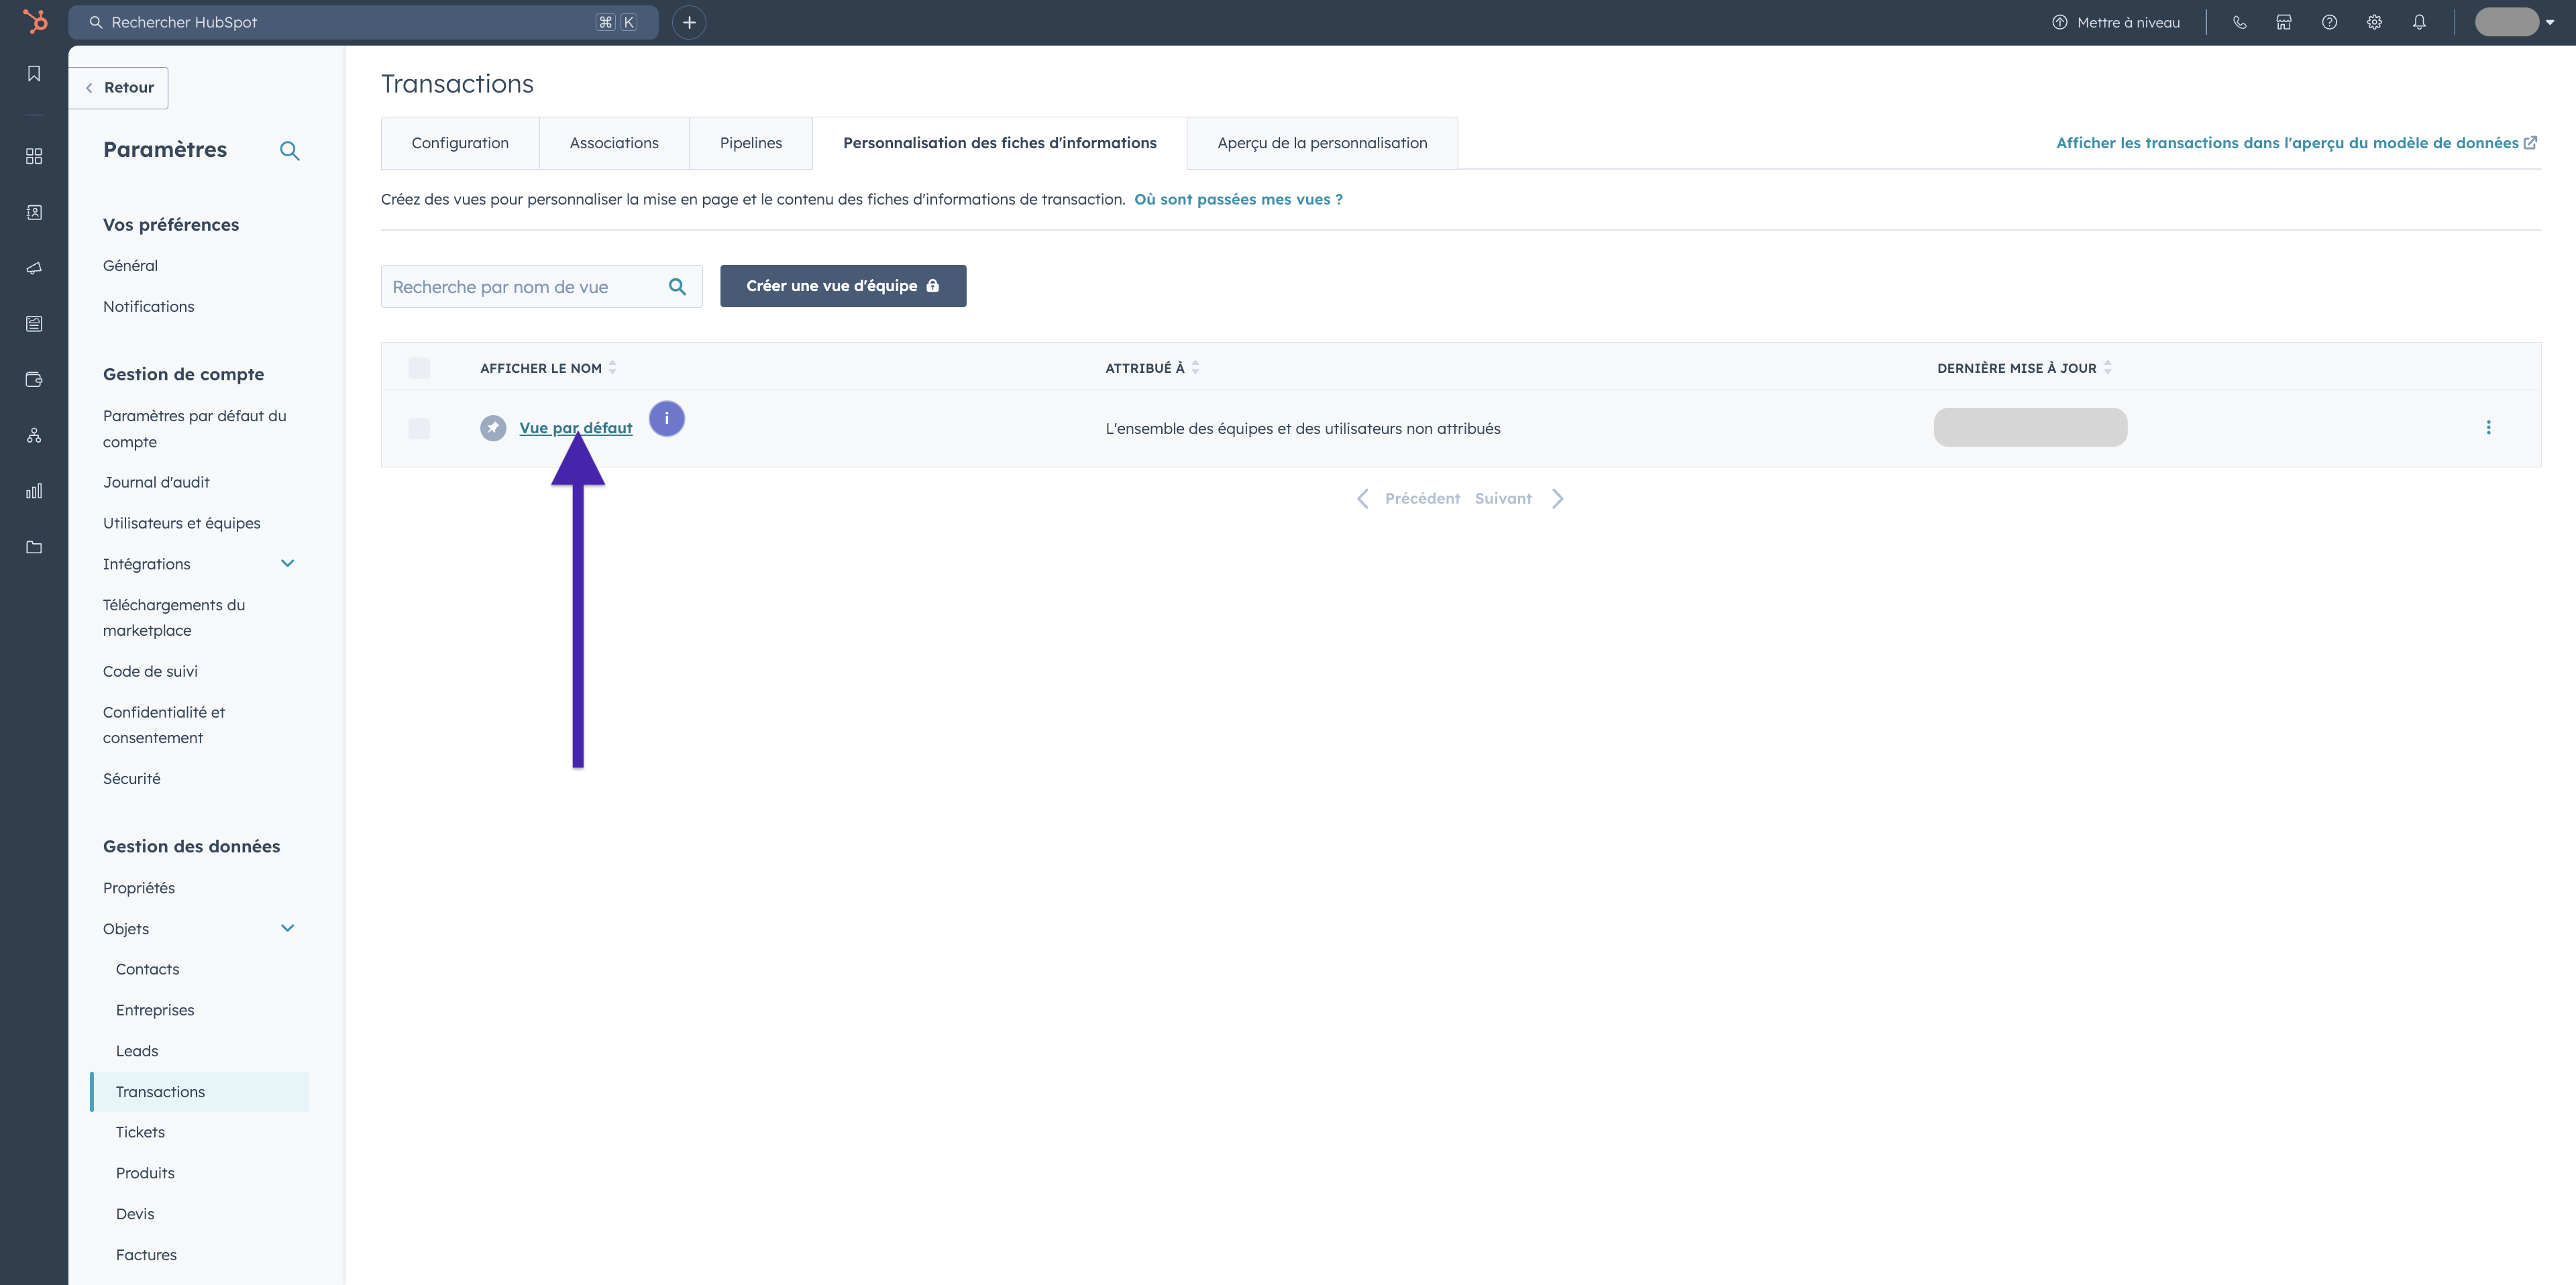This screenshot has height=1285, width=2576.
Task: Search settings with magnifier icon
Action: (289, 151)
